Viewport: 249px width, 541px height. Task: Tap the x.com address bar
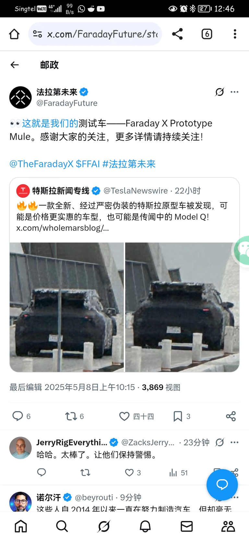tap(95, 34)
